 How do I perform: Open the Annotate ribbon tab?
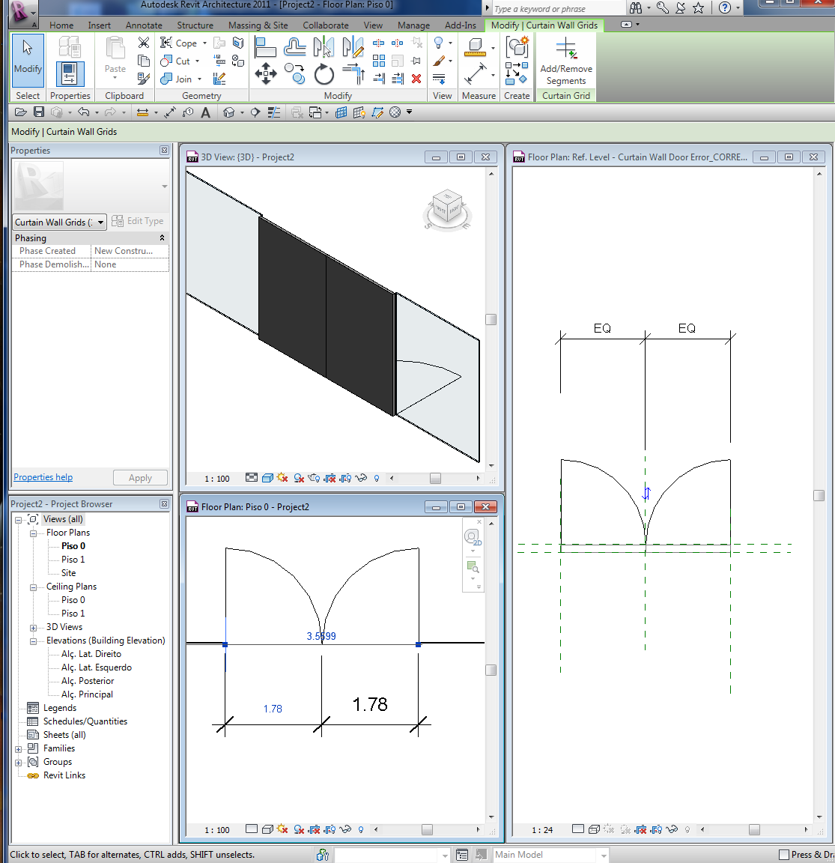point(144,25)
